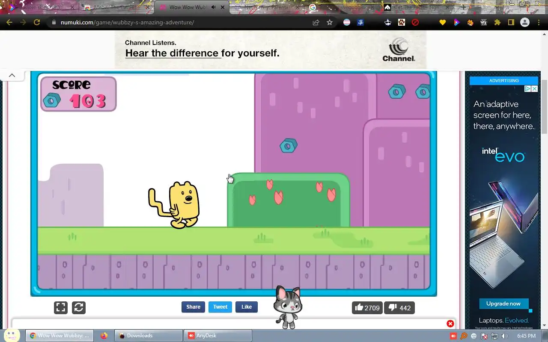
Task: Mute the Wow Wow Wubbzy tab audio
Action: click(213, 7)
